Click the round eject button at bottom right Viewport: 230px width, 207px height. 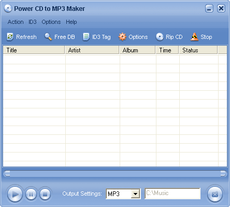point(215,194)
